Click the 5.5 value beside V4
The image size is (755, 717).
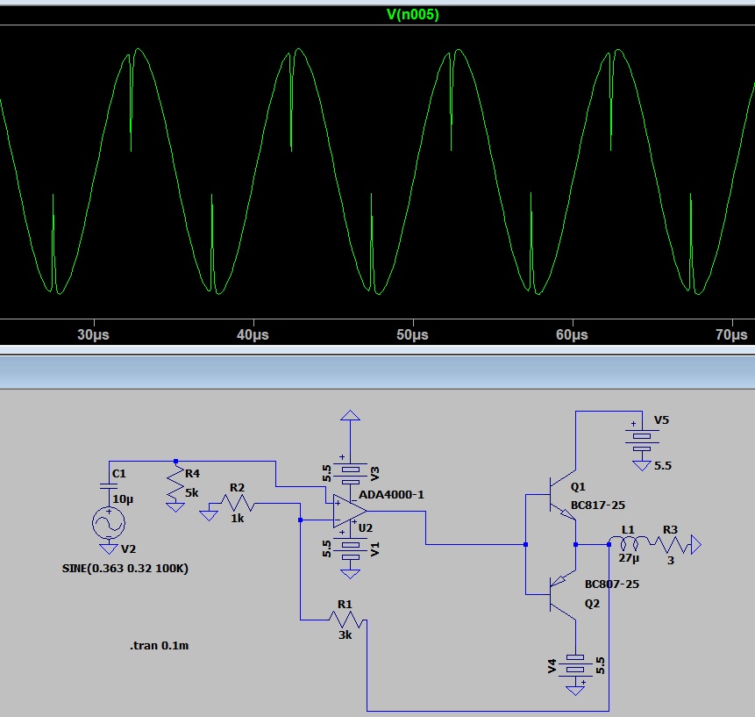[x=600, y=665]
